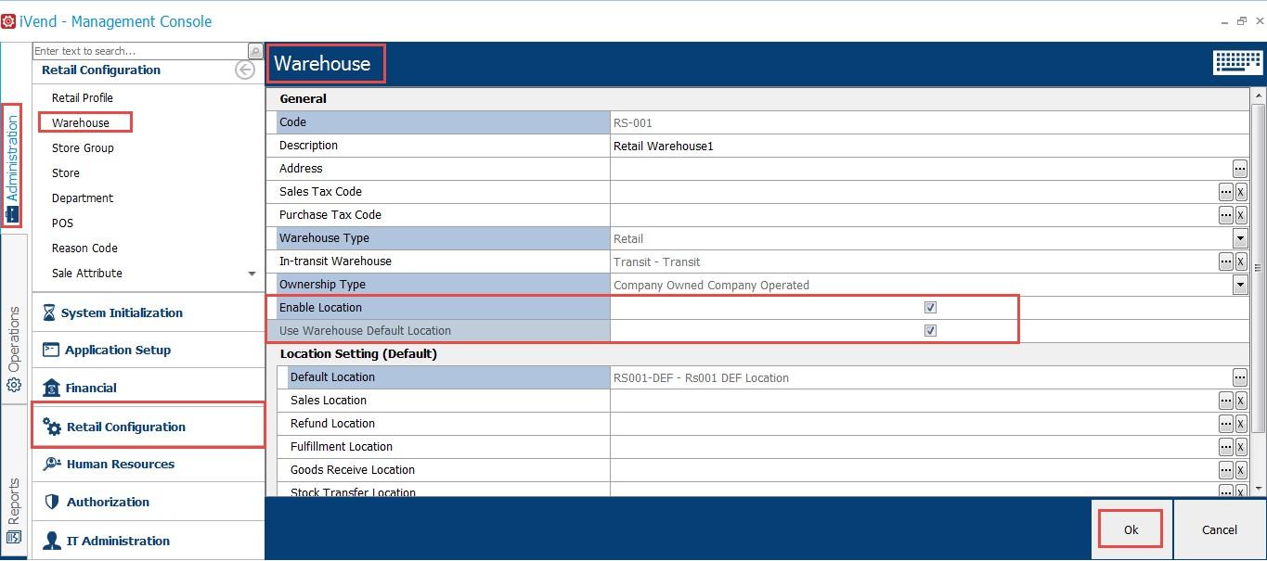1267x561 pixels.
Task: Expand the sidebar list down arrow
Action: click(x=252, y=274)
